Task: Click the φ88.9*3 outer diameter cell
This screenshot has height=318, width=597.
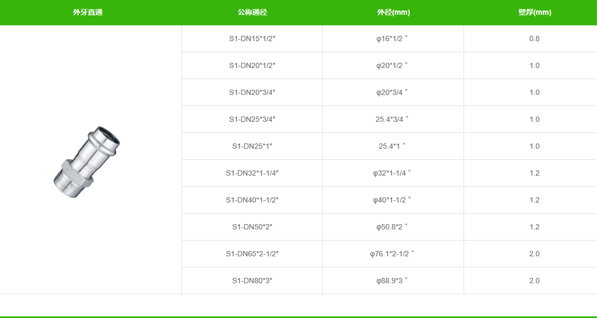Action: [392, 281]
